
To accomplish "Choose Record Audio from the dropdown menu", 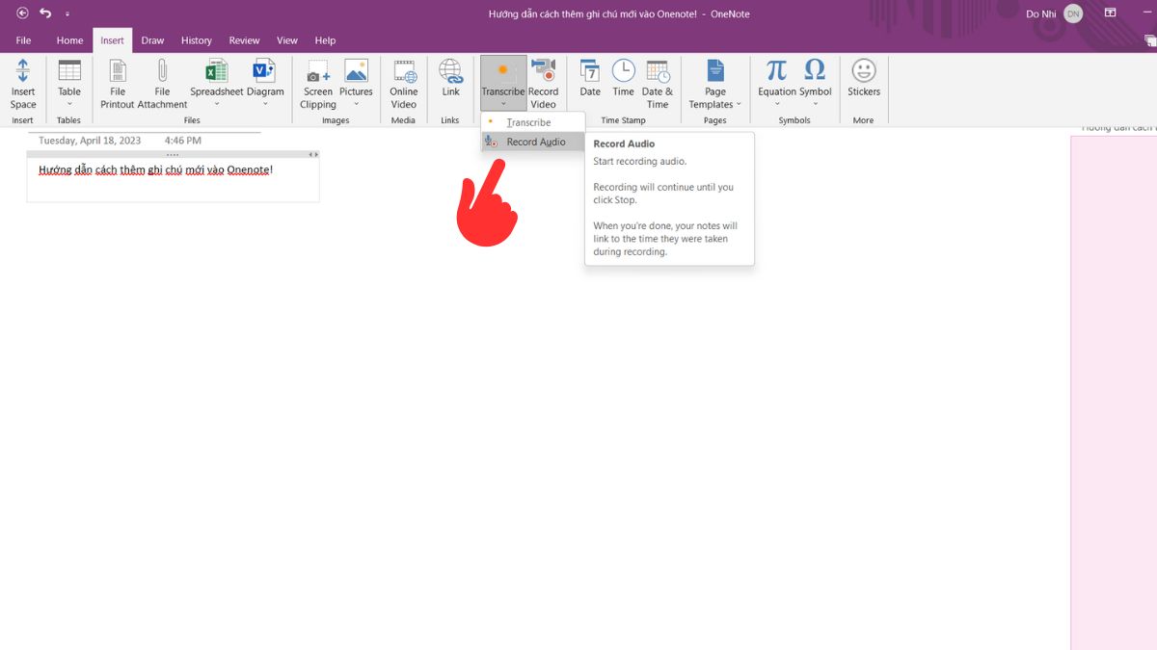I will pyautogui.click(x=533, y=142).
